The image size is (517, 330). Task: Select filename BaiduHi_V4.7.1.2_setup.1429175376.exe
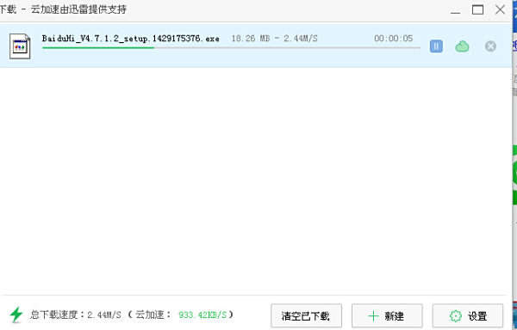click(131, 39)
